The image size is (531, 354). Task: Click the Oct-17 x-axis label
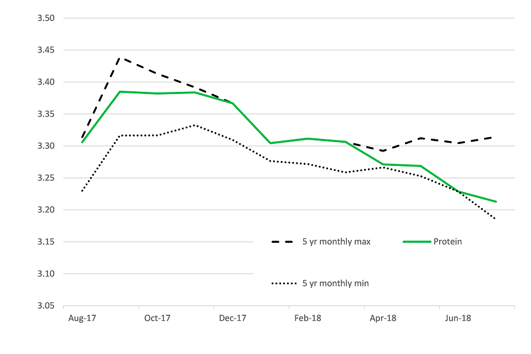click(x=157, y=318)
